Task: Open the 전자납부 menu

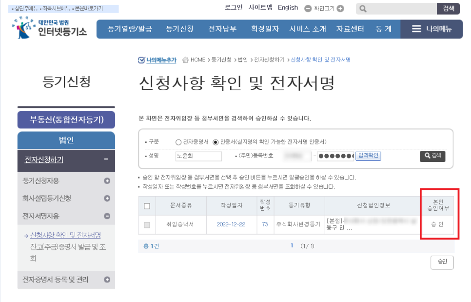Action: click(222, 29)
